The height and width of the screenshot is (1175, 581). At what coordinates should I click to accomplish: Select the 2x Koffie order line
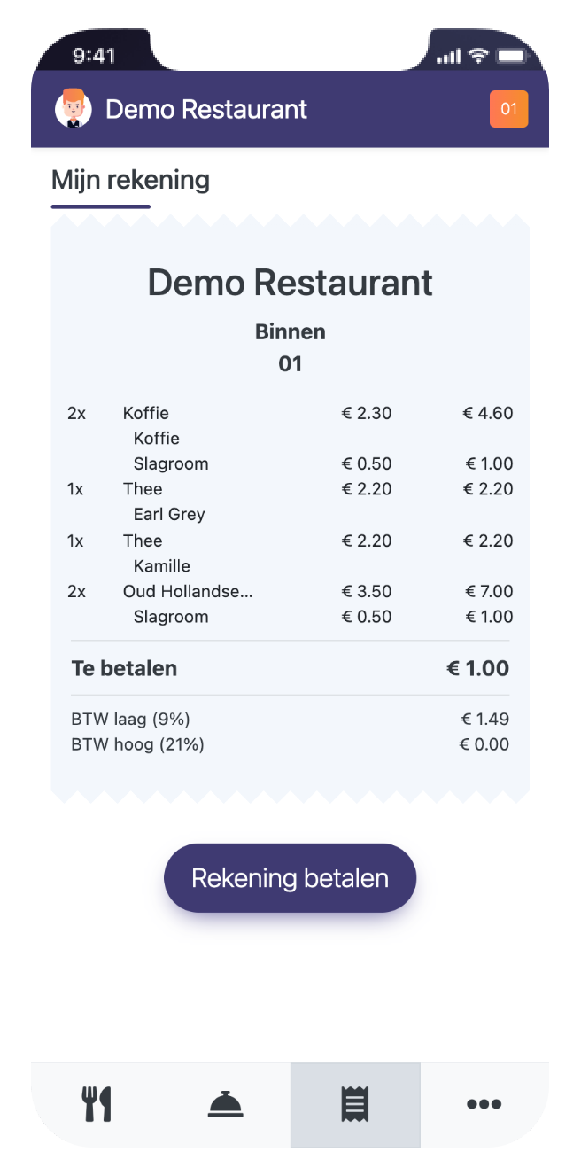coord(290,413)
